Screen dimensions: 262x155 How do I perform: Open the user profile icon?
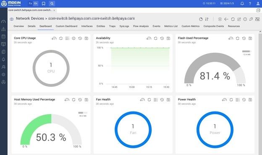258,3
